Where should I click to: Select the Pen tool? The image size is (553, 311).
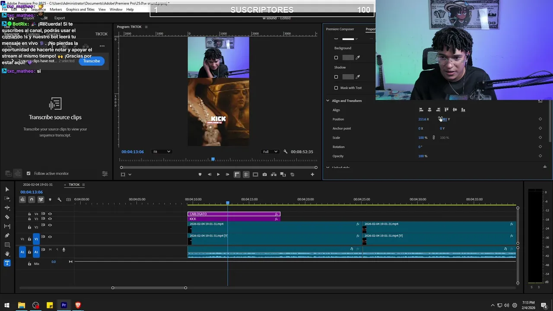coord(7,235)
